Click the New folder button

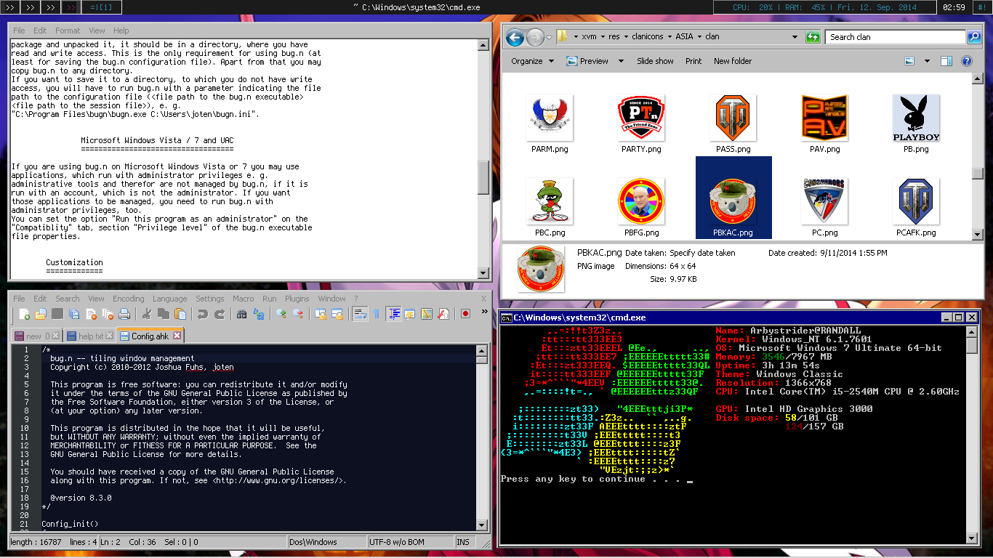(733, 61)
